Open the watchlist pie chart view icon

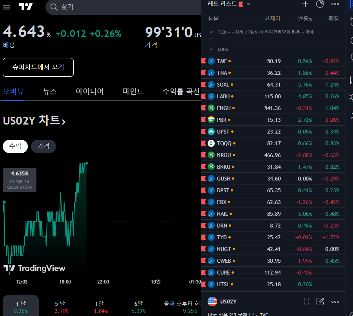[320, 4]
